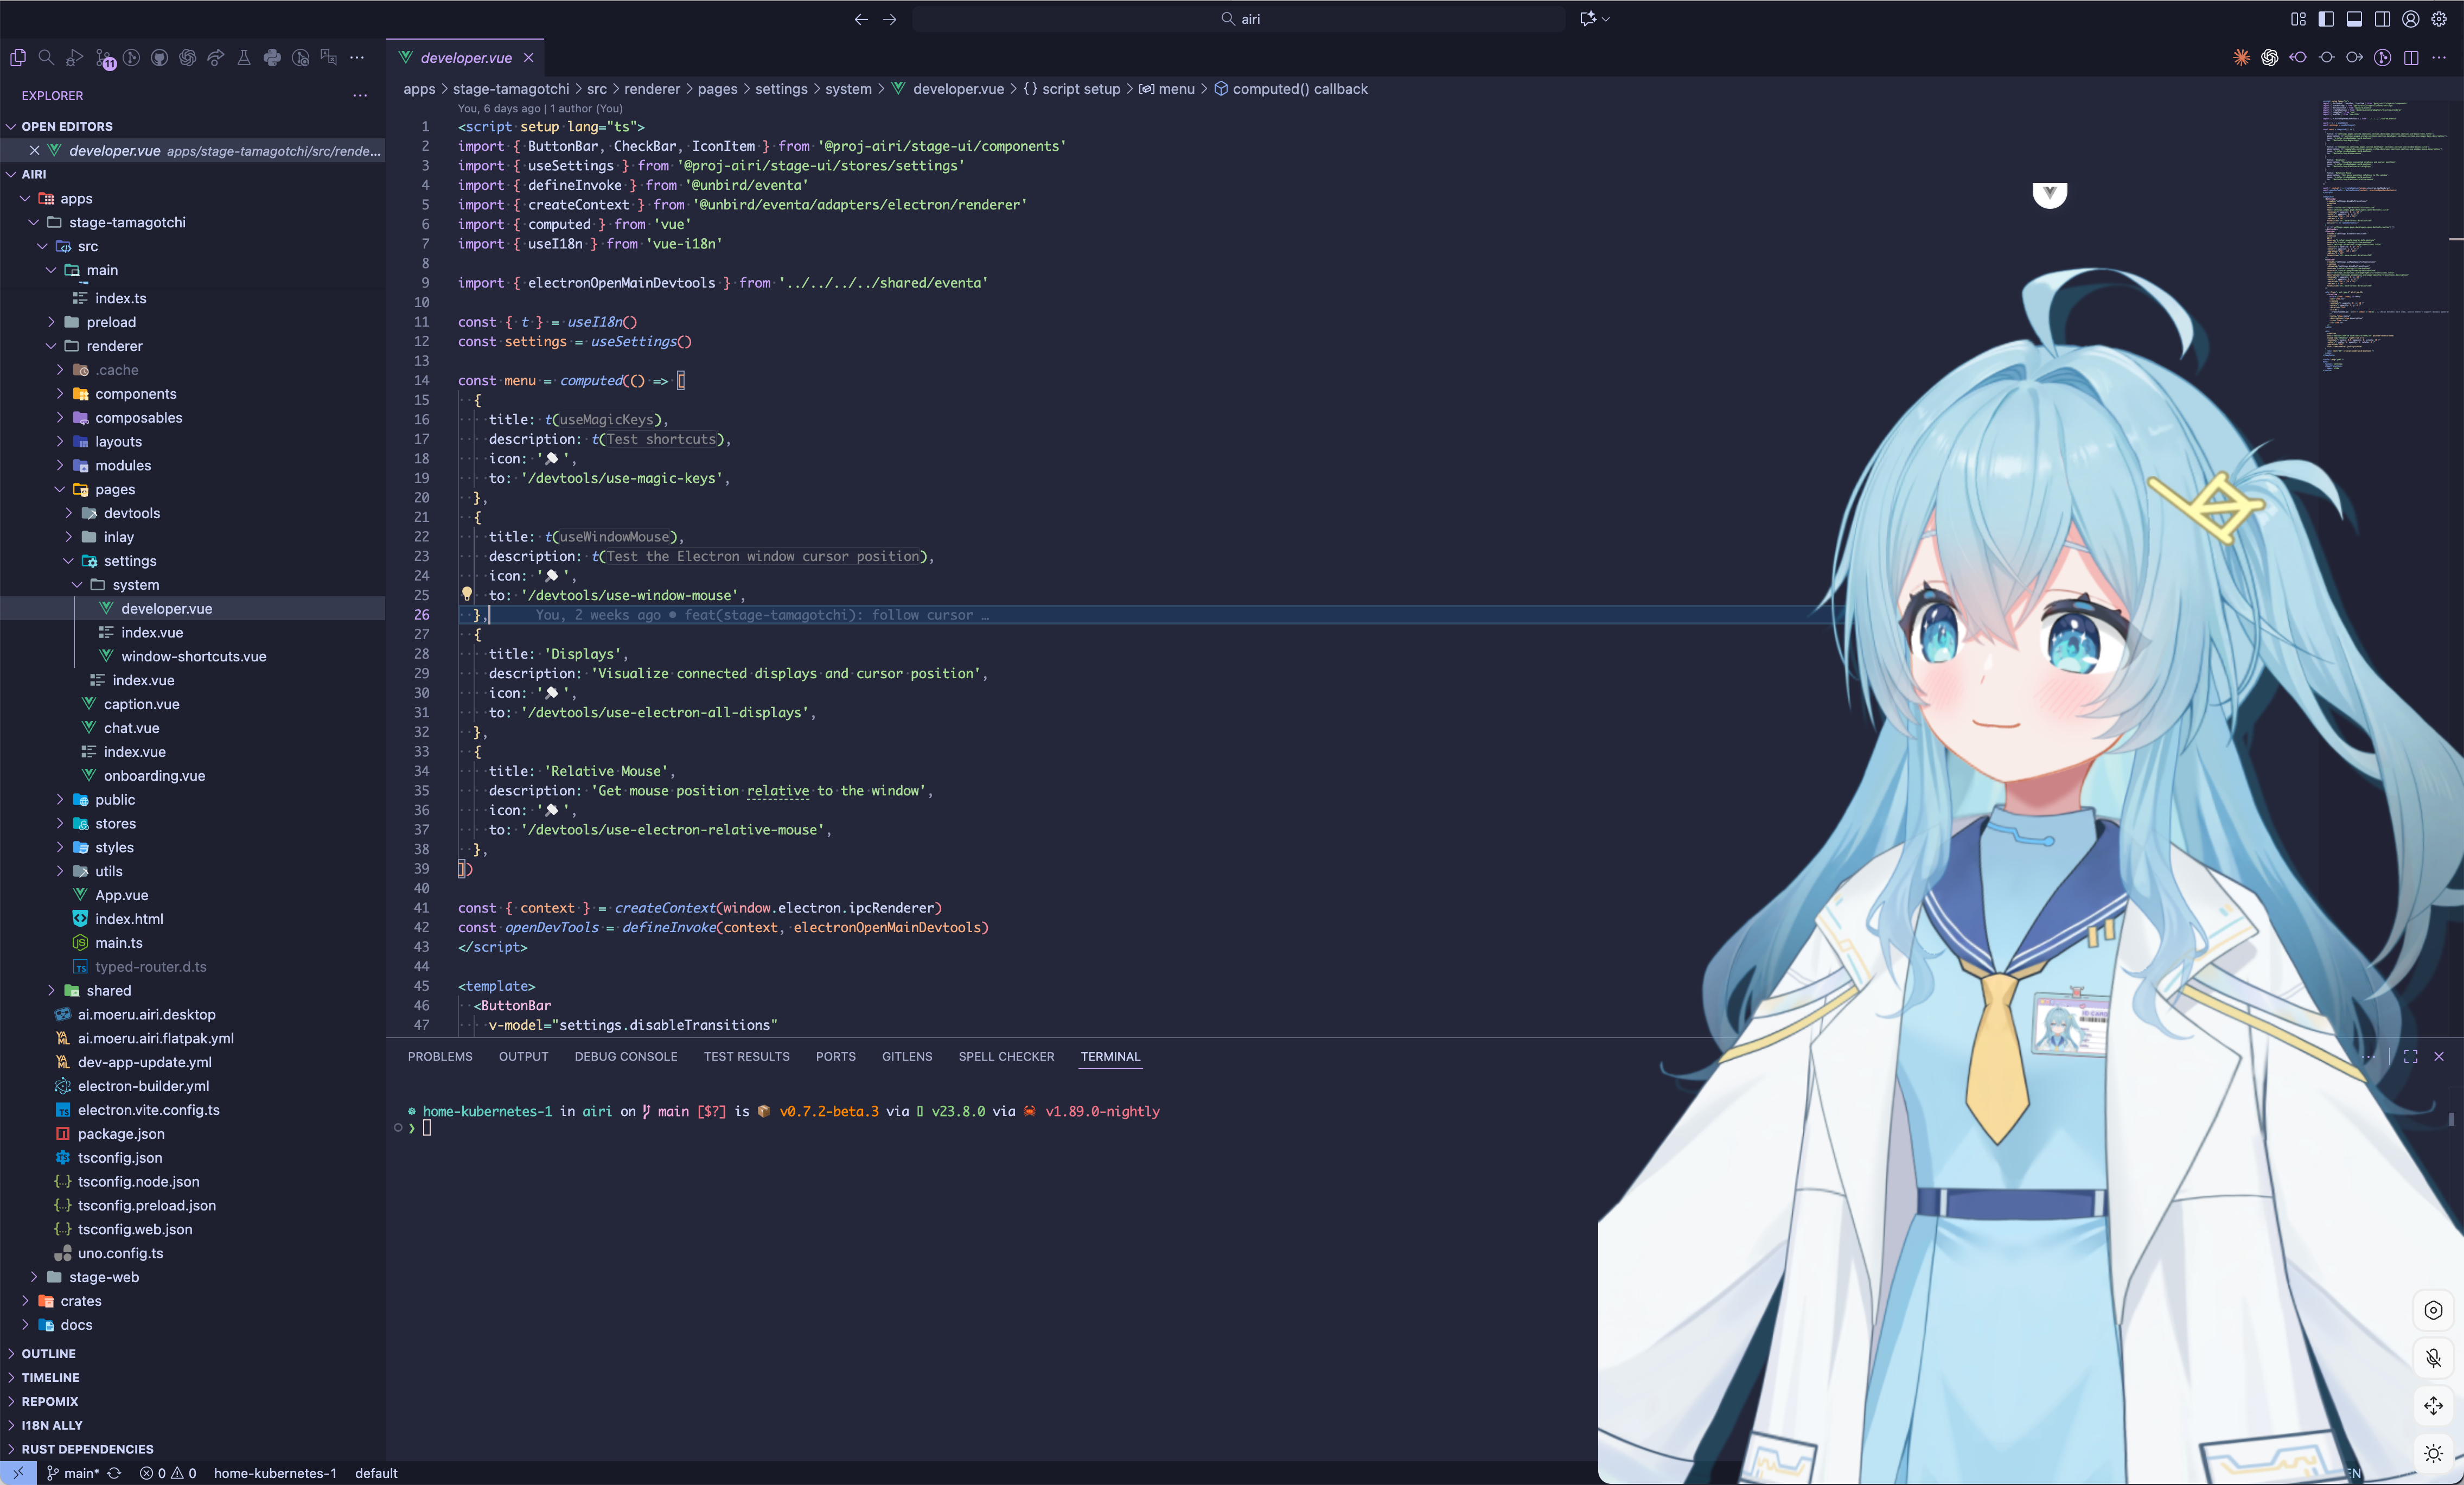
Task: Maximize the terminal panel size
Action: tap(2411, 1057)
